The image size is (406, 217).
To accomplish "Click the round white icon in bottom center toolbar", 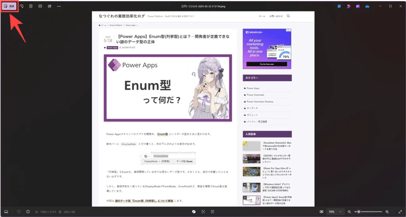I will [193, 211].
